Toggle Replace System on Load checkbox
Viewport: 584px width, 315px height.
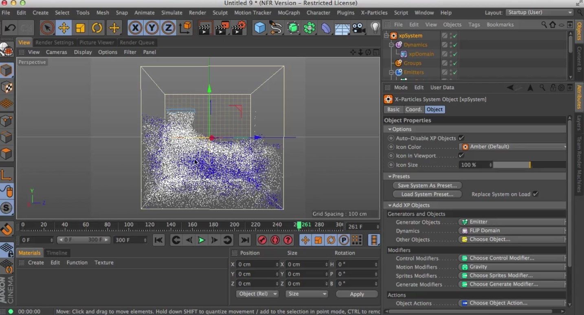click(535, 194)
